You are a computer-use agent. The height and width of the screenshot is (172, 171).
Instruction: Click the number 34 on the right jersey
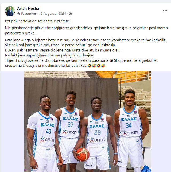pyautogui.click(x=129, y=125)
